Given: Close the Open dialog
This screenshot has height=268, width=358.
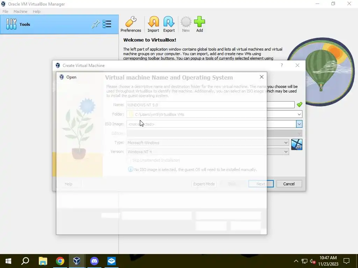Looking at the screenshot, I should (262, 77).
